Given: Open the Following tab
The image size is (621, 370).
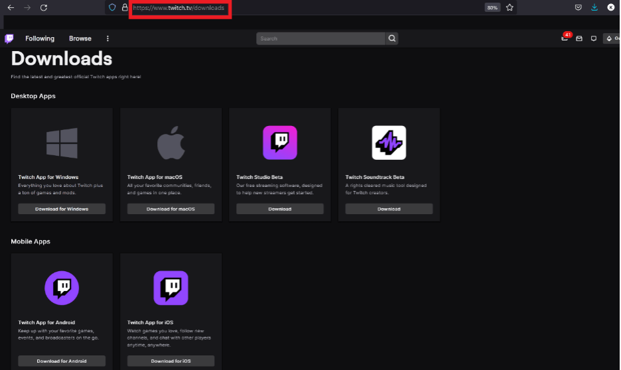Looking at the screenshot, I should click(x=40, y=38).
